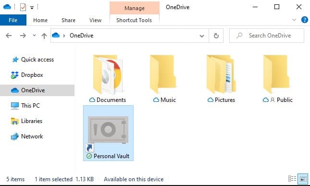Click the shortcut arrow overlay on Personal Vault
310x186 pixels.
pos(89,148)
